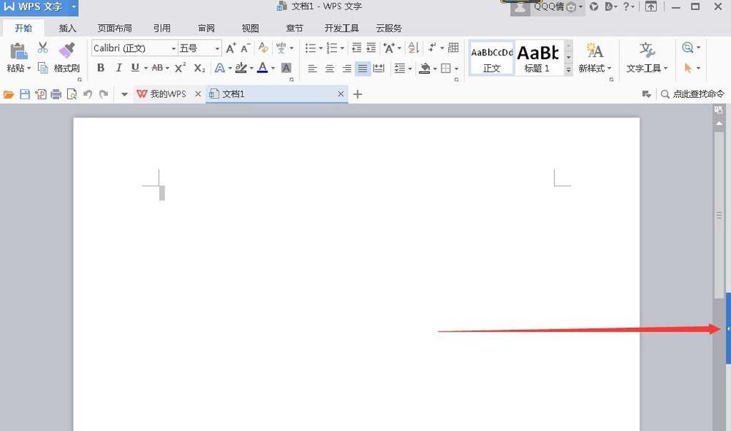Undo the last action

pyautogui.click(x=88, y=94)
